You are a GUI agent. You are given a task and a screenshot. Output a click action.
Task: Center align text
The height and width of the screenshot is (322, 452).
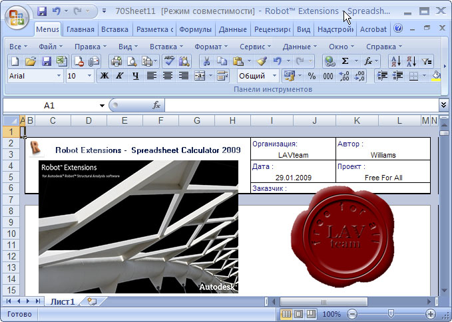pos(168,76)
